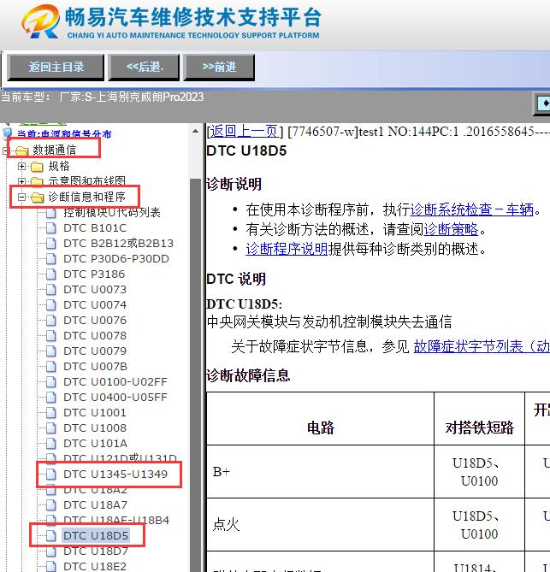Click the platform logo icon
This screenshot has width=550, height=572.
click(41, 21)
